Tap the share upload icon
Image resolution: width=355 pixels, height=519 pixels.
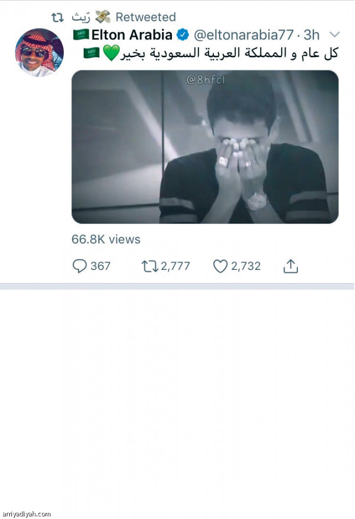[291, 266]
